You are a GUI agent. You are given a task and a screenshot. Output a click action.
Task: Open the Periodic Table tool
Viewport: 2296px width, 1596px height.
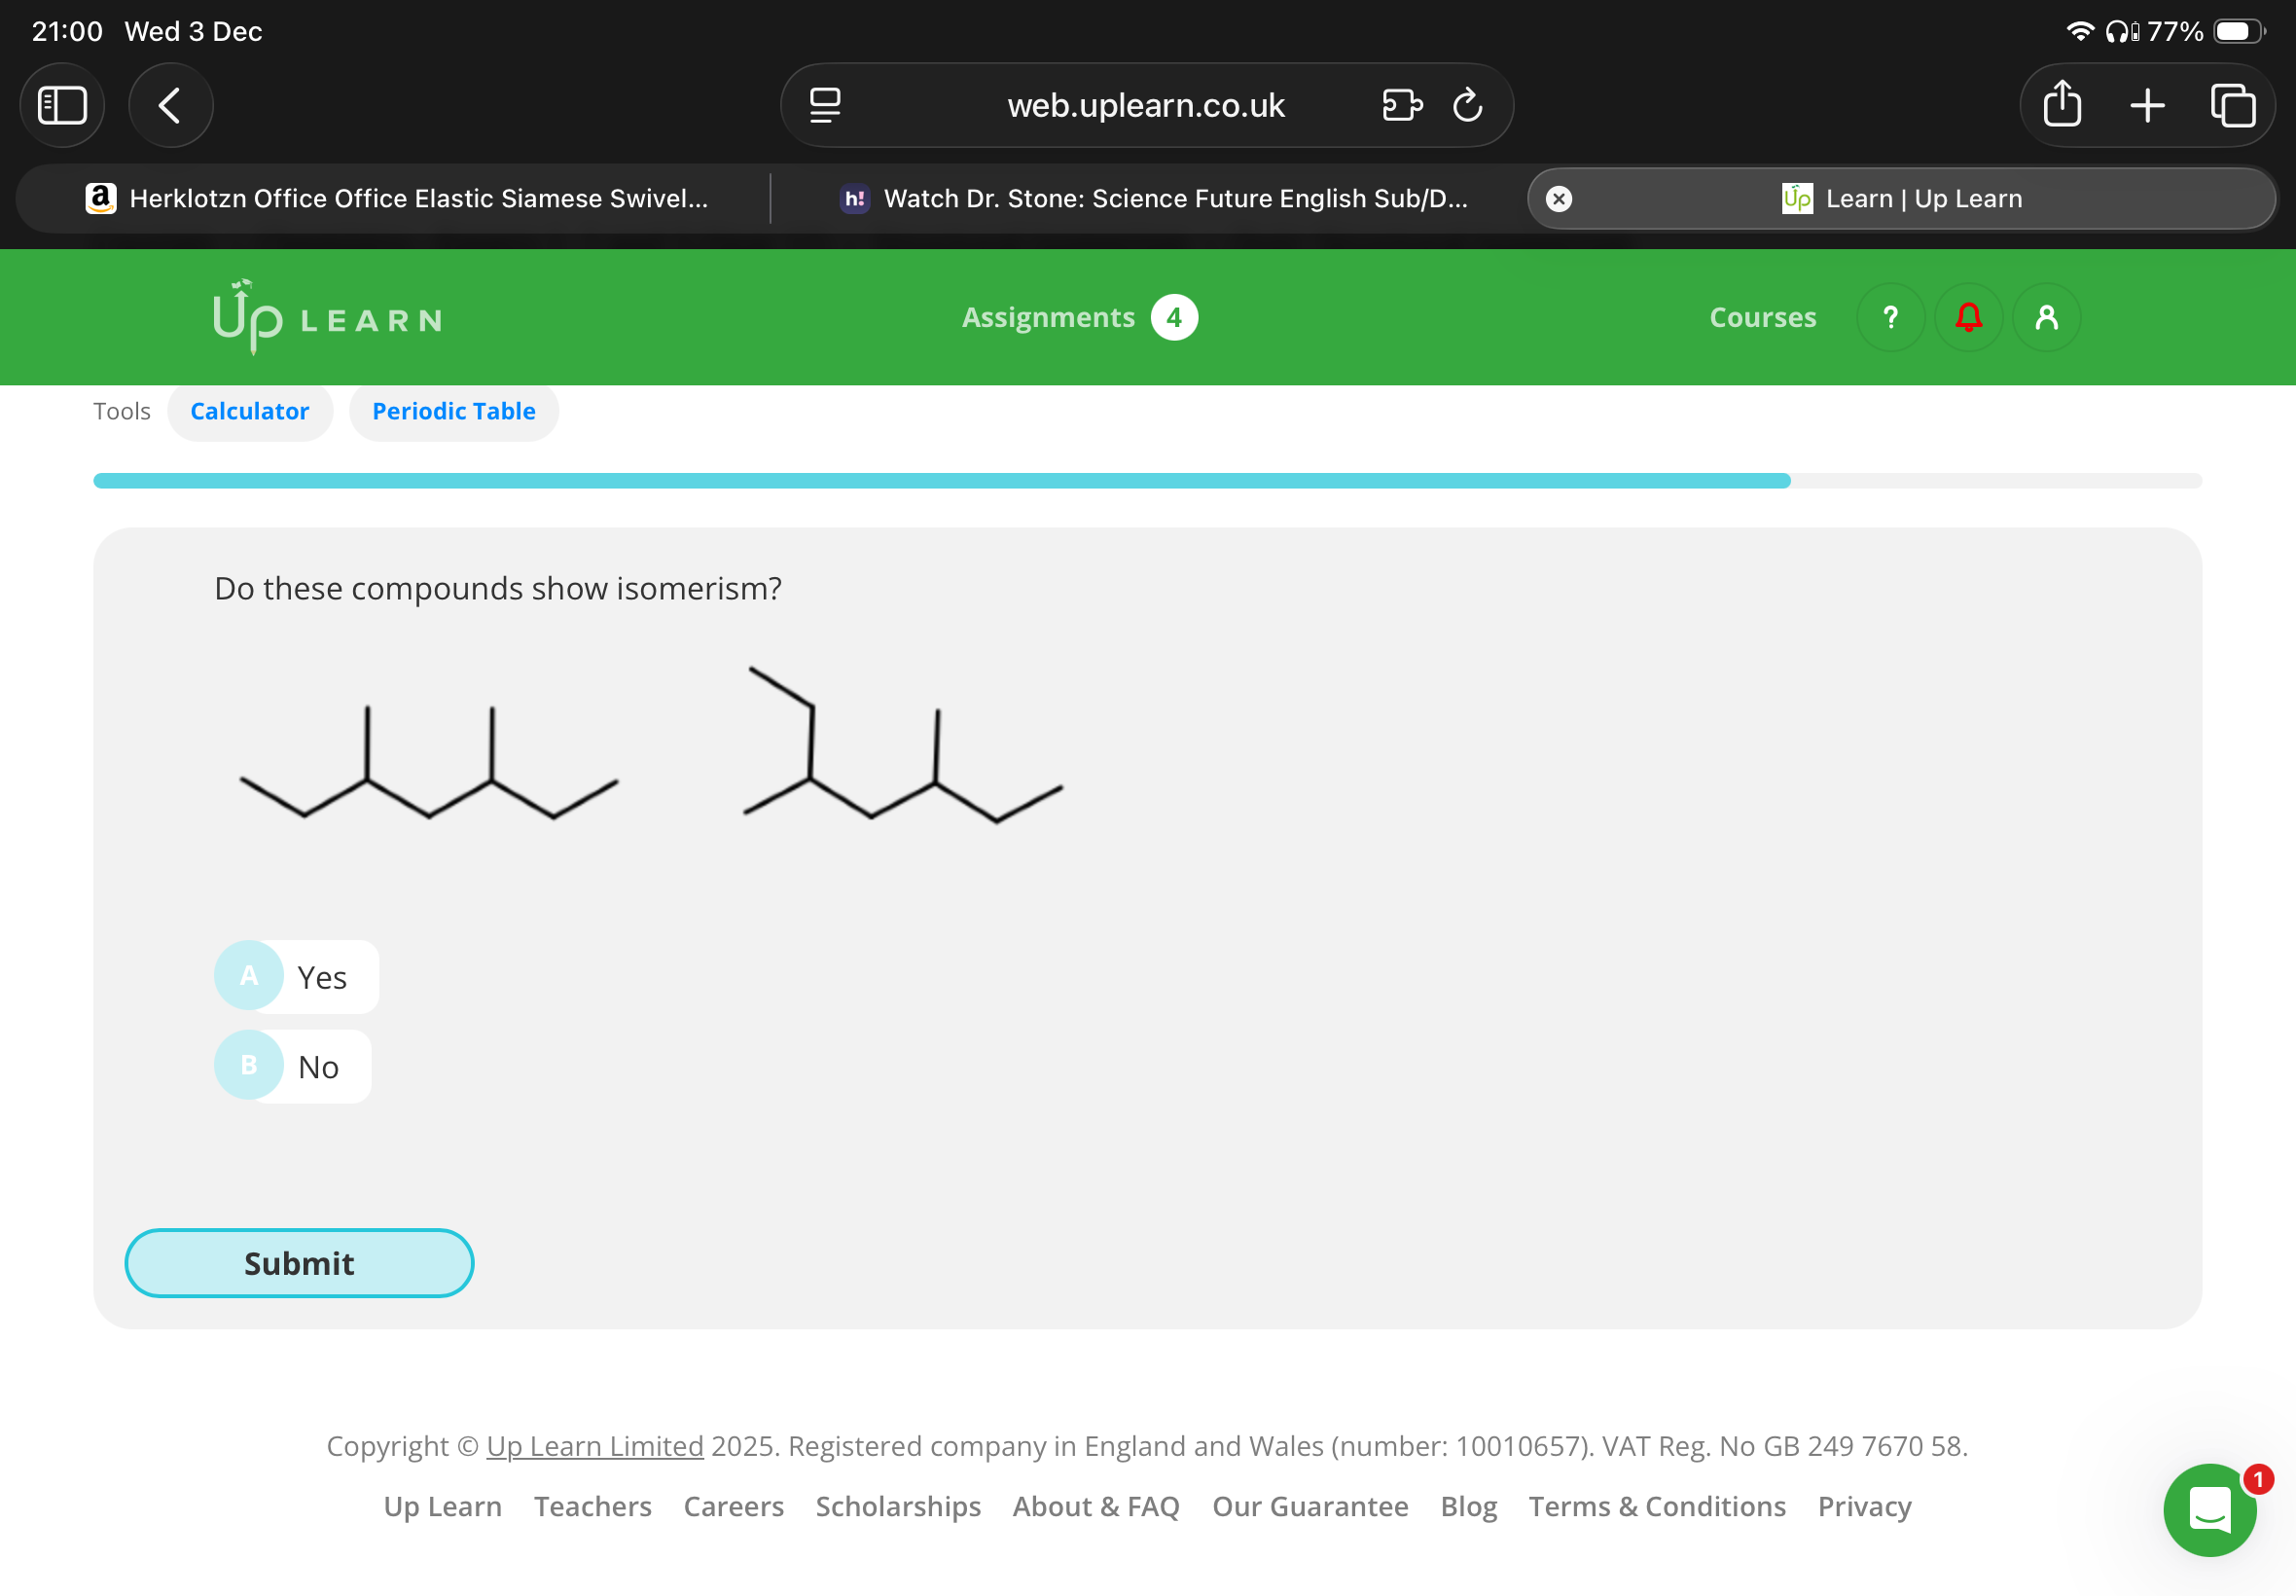click(452, 411)
